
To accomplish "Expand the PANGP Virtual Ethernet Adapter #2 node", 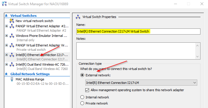I will (x=6, y=26).
